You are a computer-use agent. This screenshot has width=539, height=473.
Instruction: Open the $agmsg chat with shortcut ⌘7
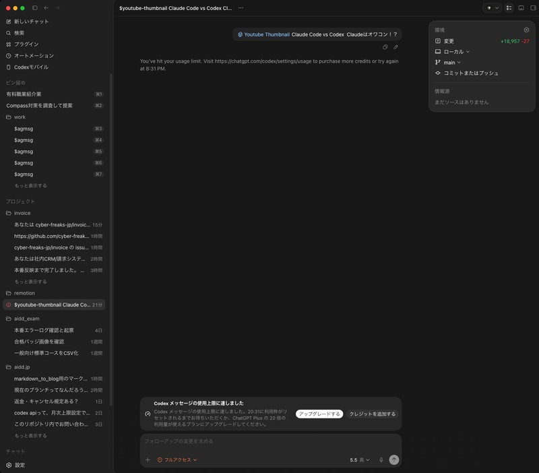55,174
